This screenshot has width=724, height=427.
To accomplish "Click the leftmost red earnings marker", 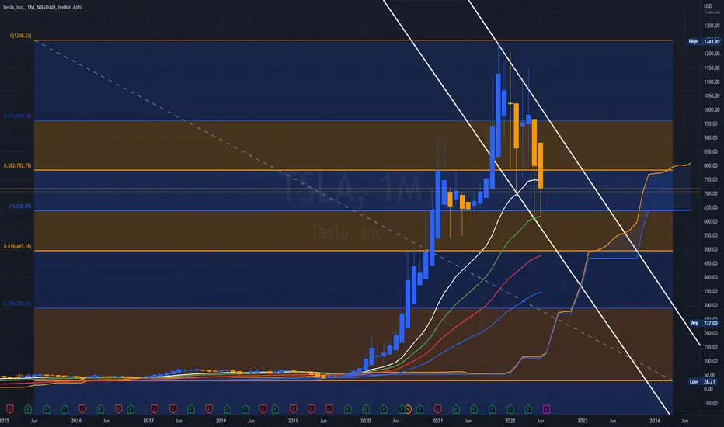I will click(x=9, y=409).
